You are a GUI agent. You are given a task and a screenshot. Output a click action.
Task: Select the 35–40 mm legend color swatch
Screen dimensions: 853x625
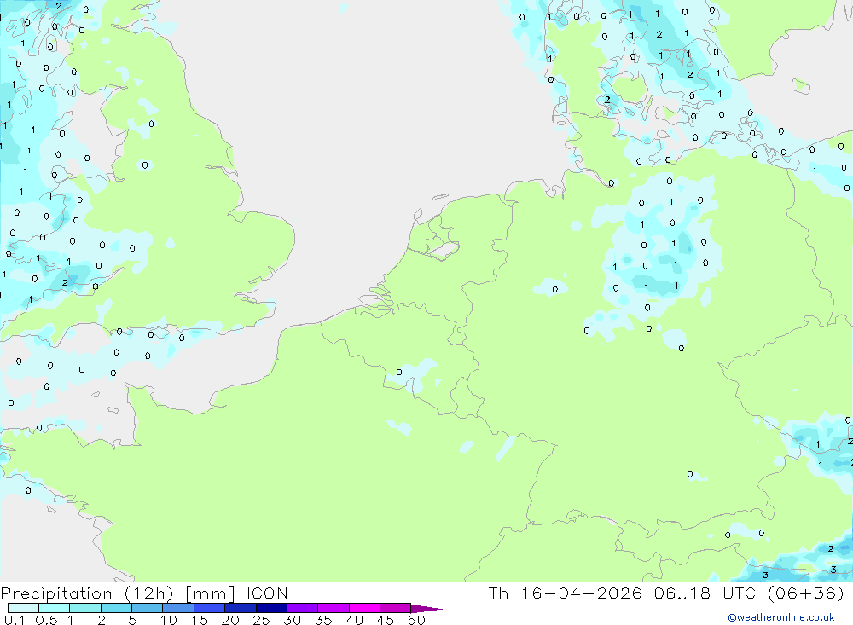[334, 608]
